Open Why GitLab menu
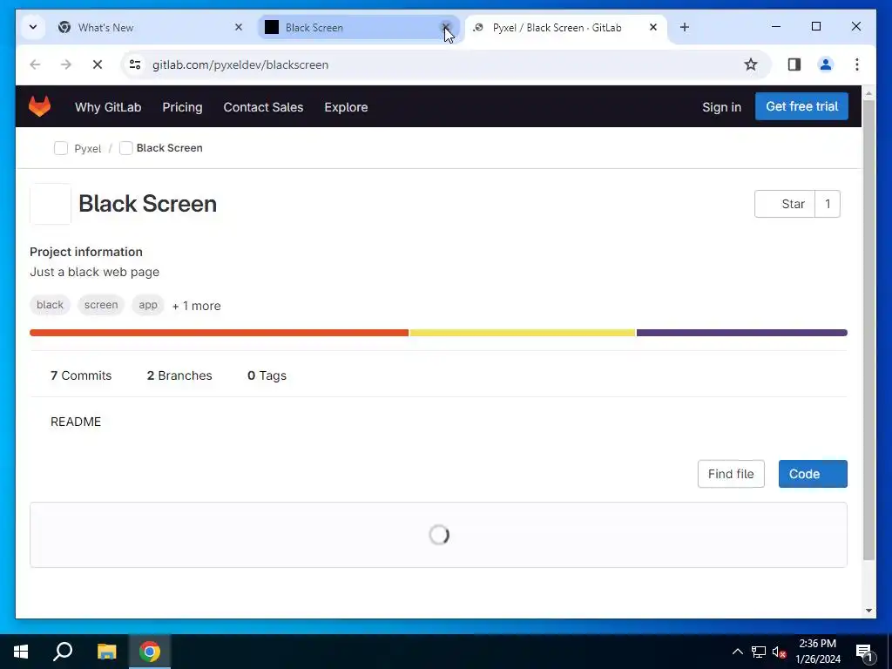 click(x=108, y=107)
